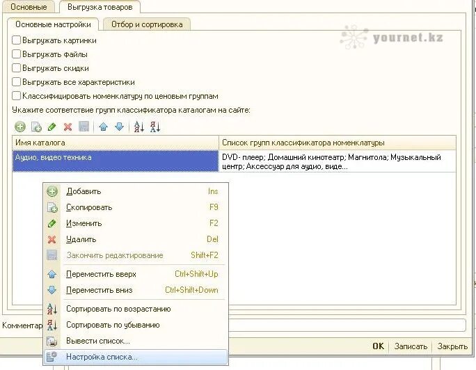
Task: Pick Сортировать по убыванию menu item
Action: (x=136, y=325)
